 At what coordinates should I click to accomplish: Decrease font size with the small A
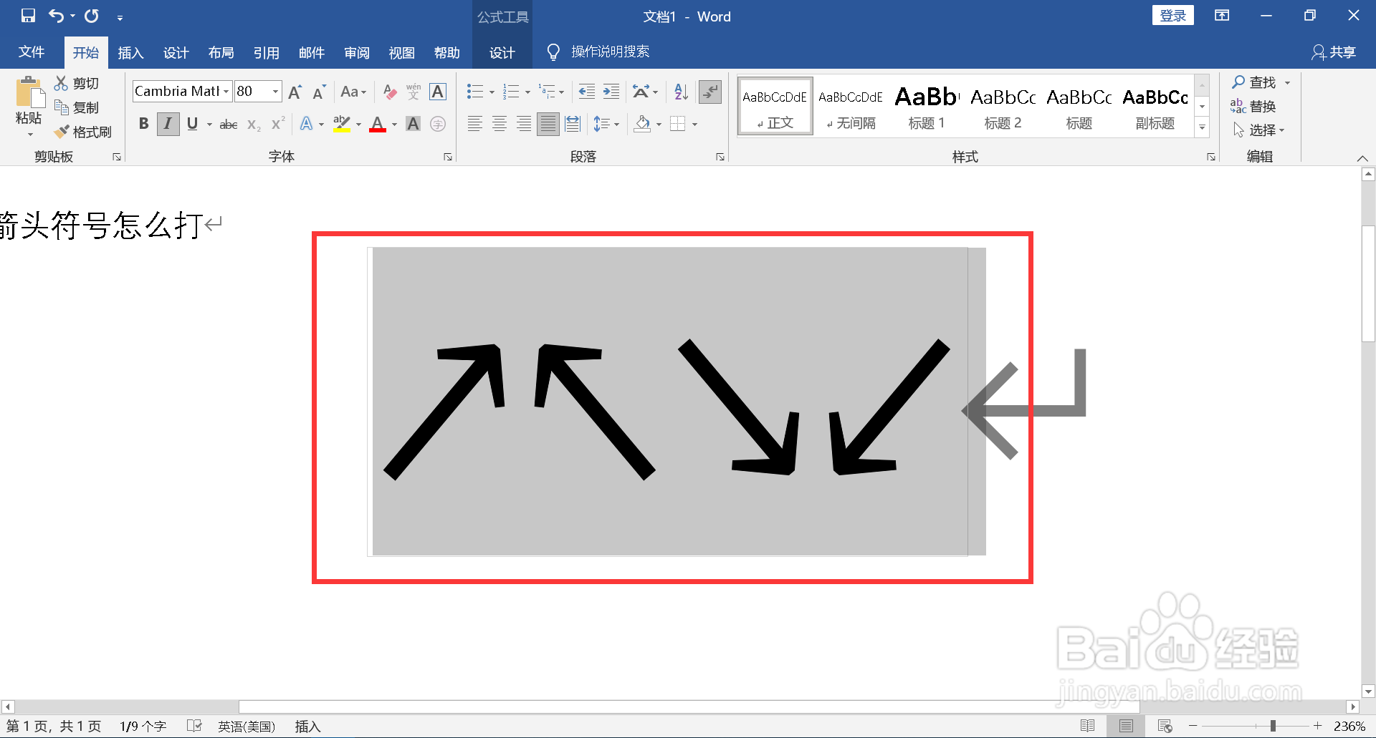(x=319, y=92)
